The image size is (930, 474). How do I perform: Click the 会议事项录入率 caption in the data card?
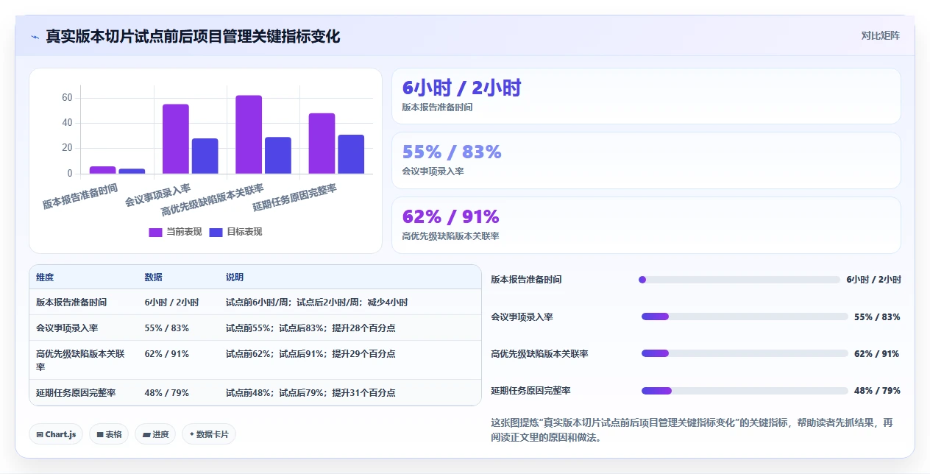point(433,171)
